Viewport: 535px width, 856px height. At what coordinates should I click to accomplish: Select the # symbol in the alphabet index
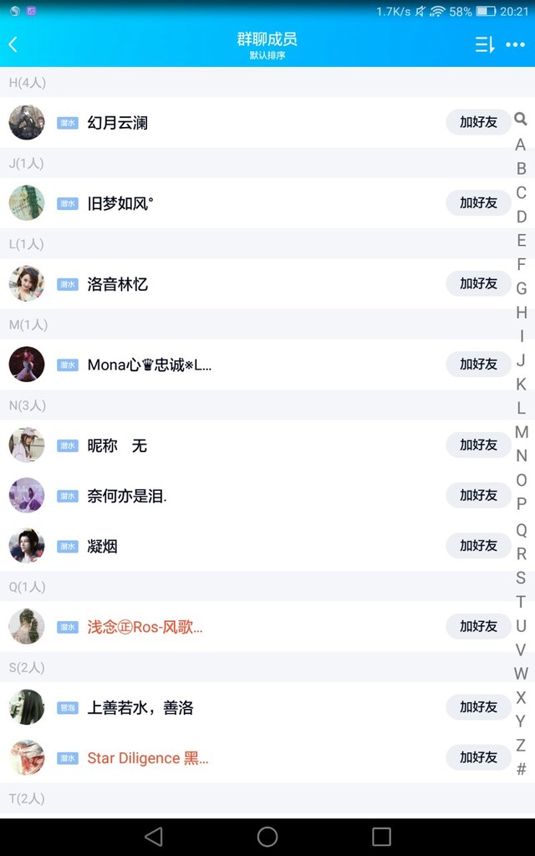click(521, 769)
